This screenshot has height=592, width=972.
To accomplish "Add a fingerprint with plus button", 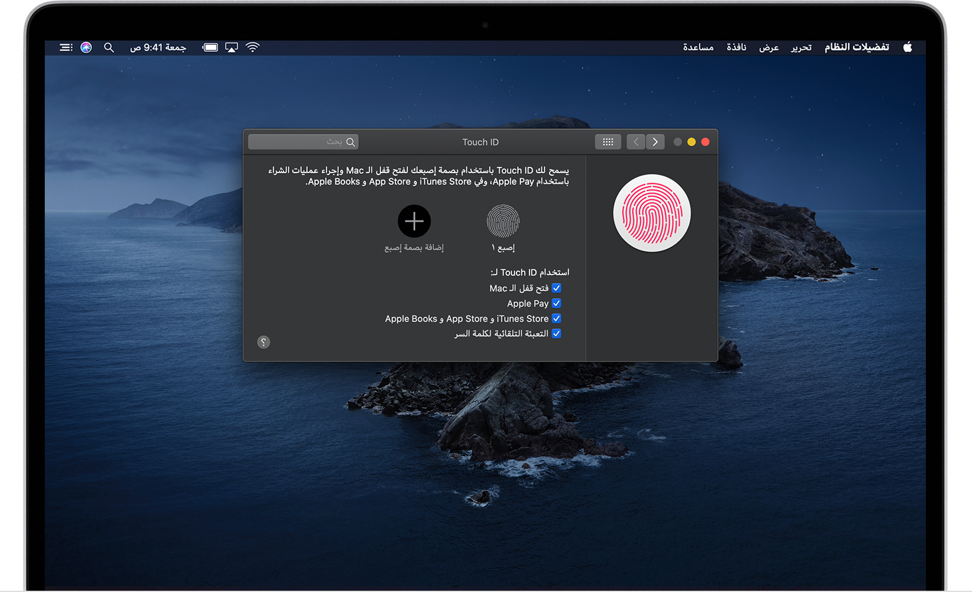I will pyautogui.click(x=414, y=221).
